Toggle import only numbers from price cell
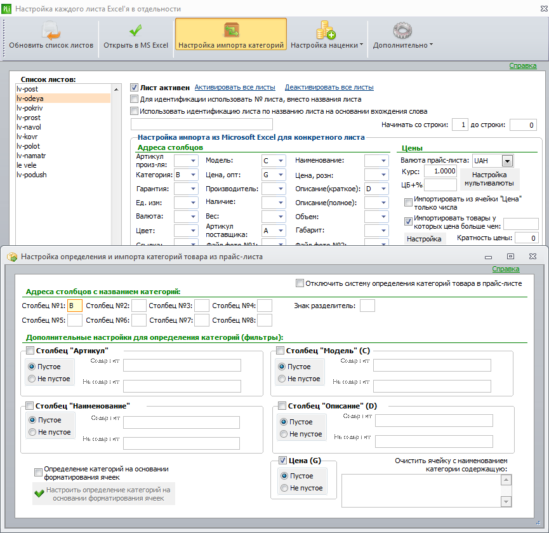 coord(408,202)
